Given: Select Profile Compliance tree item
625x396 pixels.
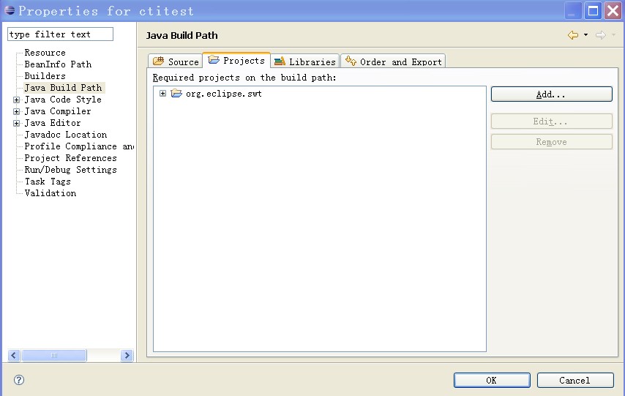Looking at the screenshot, I should click(x=79, y=146).
